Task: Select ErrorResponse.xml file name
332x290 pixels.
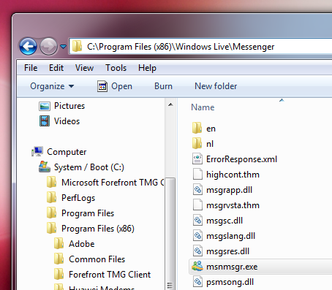Action: pyautogui.click(x=241, y=159)
